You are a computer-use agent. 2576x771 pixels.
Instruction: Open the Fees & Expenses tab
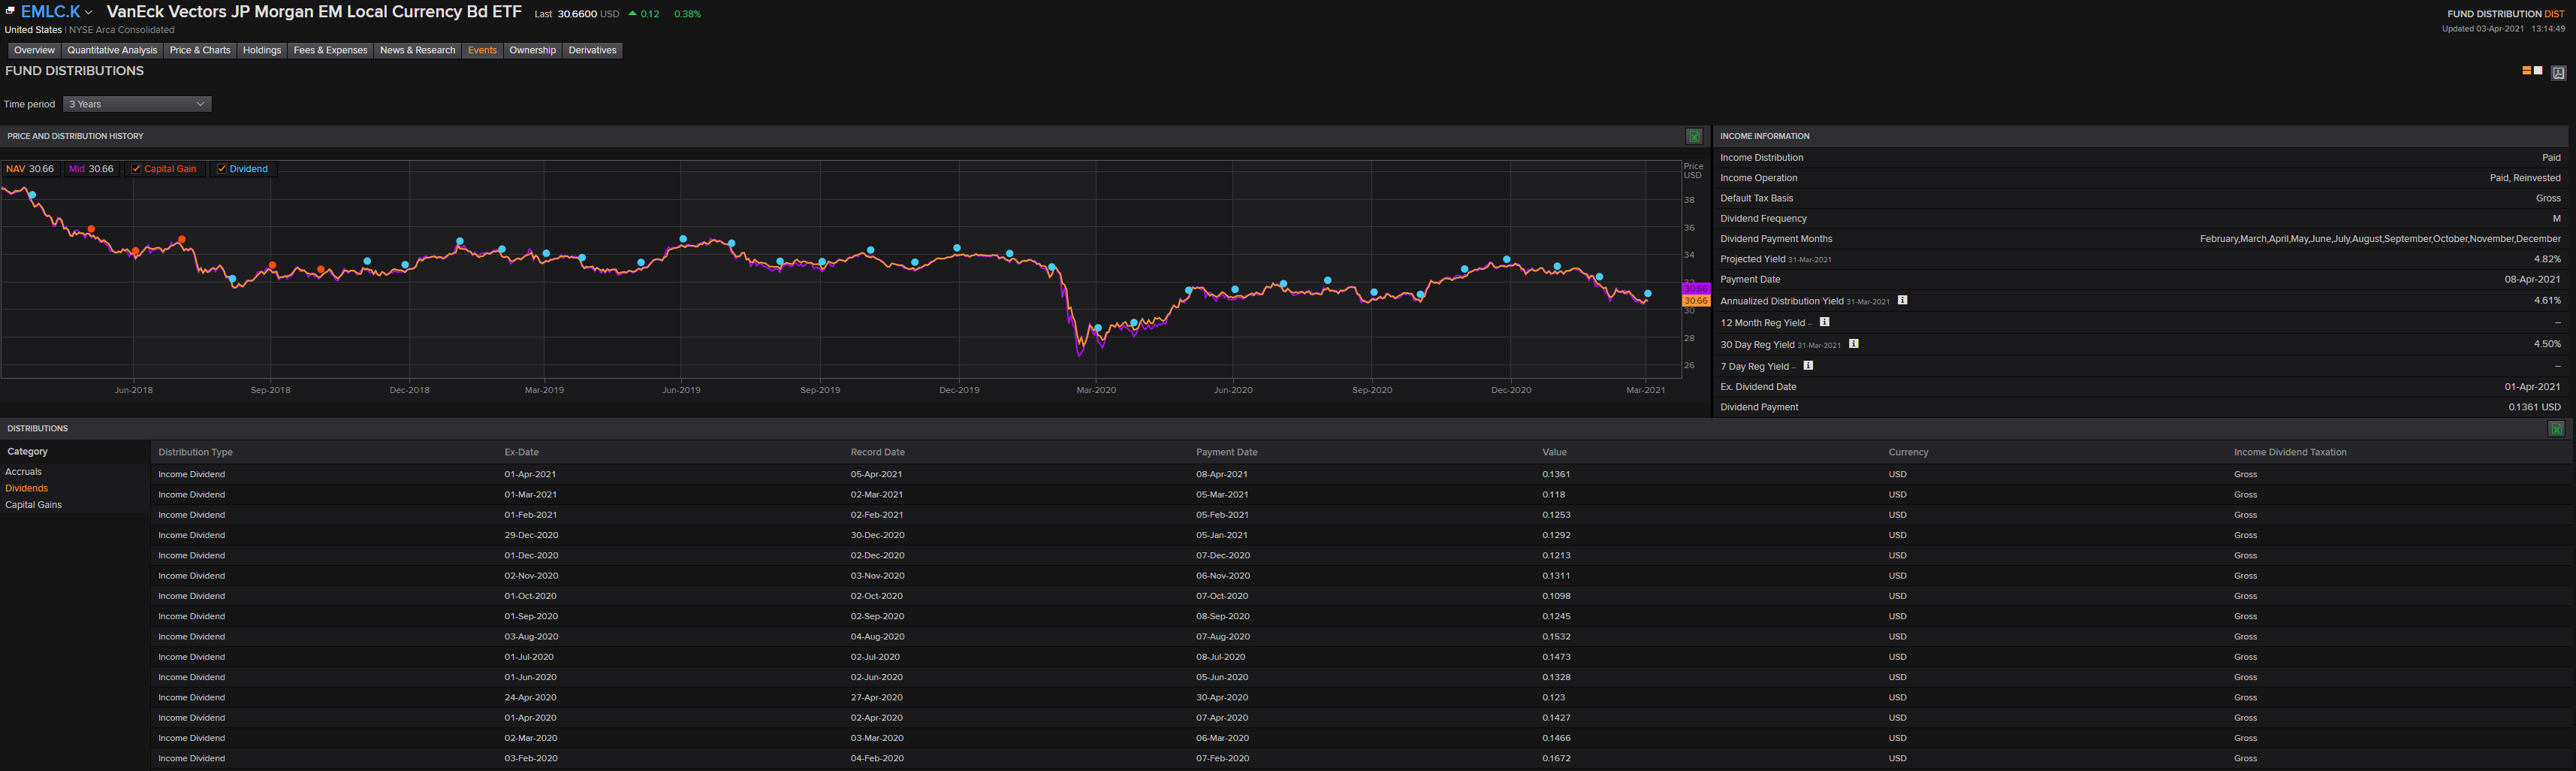click(x=330, y=50)
